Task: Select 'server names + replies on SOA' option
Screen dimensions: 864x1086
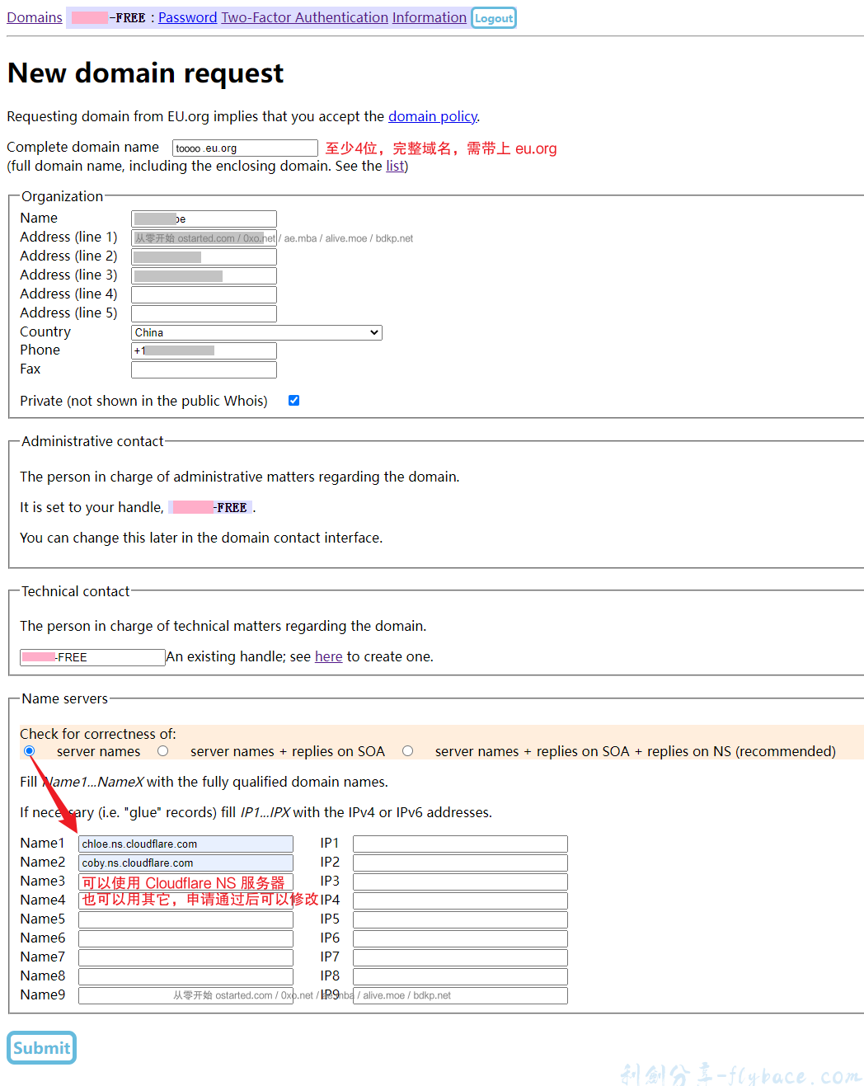Action: (x=162, y=751)
